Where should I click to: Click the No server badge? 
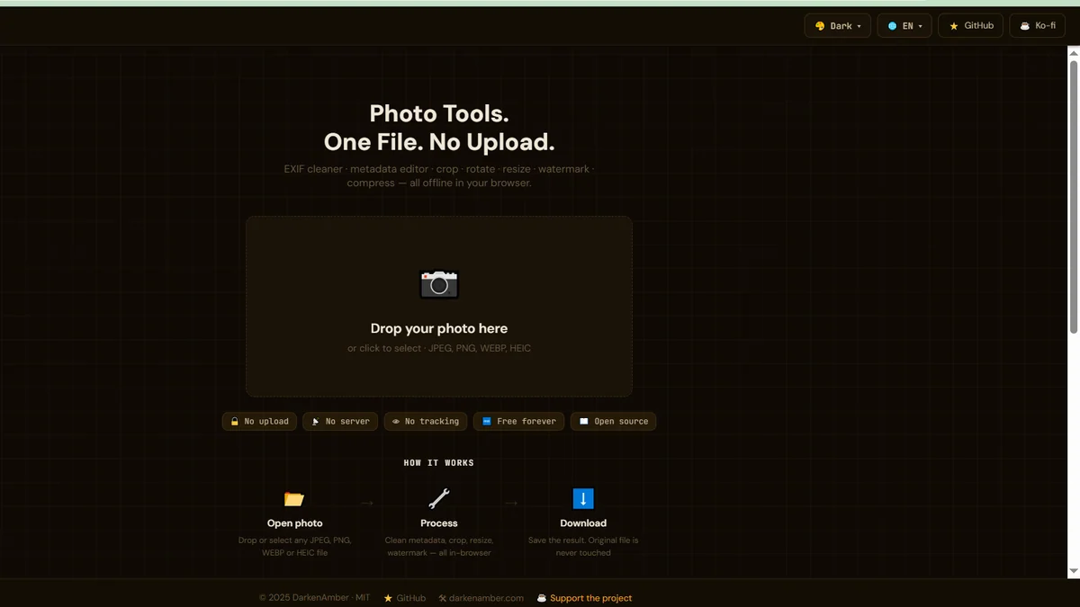(x=340, y=421)
